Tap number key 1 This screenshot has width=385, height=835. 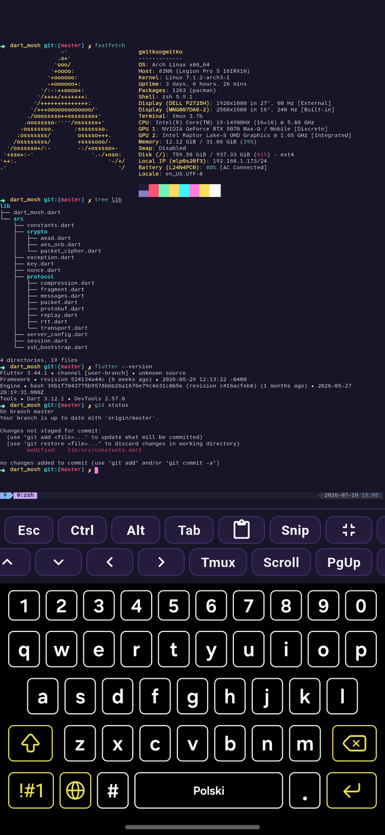point(24,606)
